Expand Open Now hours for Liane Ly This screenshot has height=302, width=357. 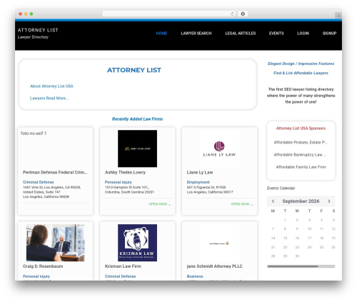[242, 204]
